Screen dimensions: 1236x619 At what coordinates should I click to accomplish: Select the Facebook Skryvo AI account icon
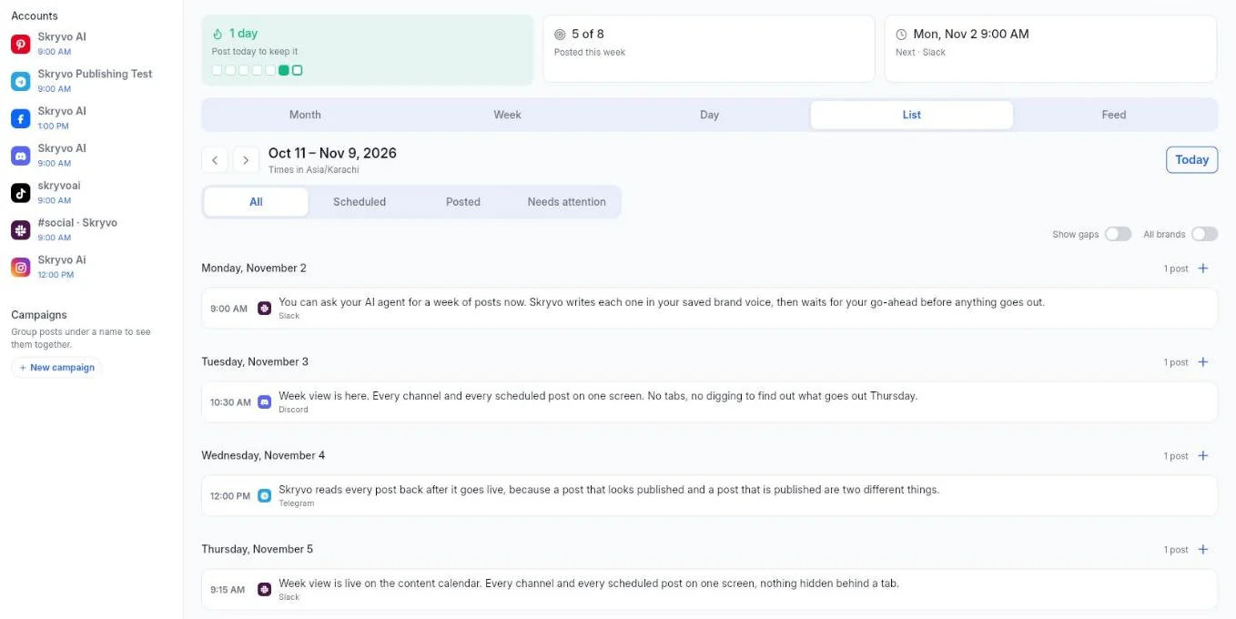click(21, 118)
